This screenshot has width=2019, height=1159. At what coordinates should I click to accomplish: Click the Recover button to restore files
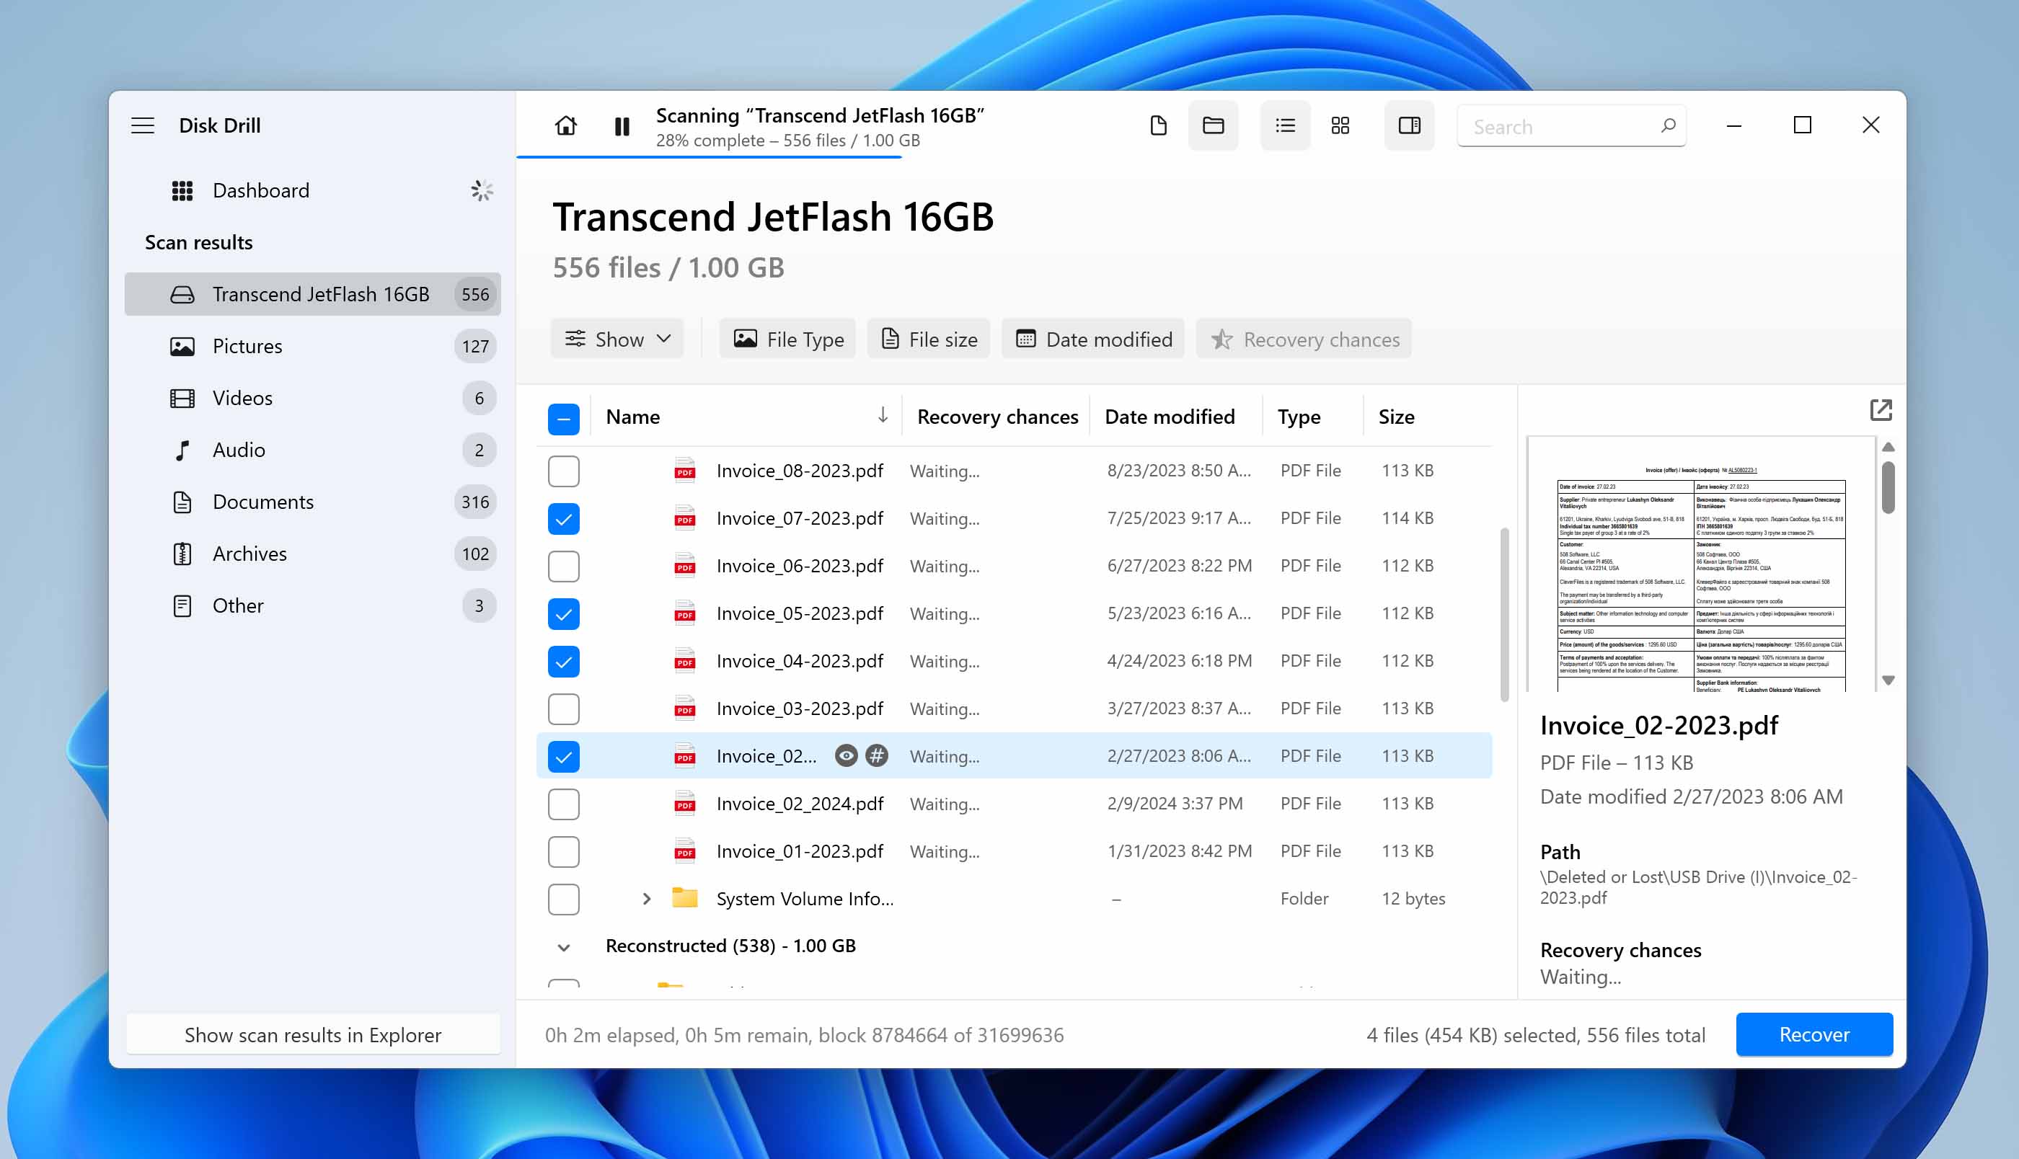pos(1813,1034)
